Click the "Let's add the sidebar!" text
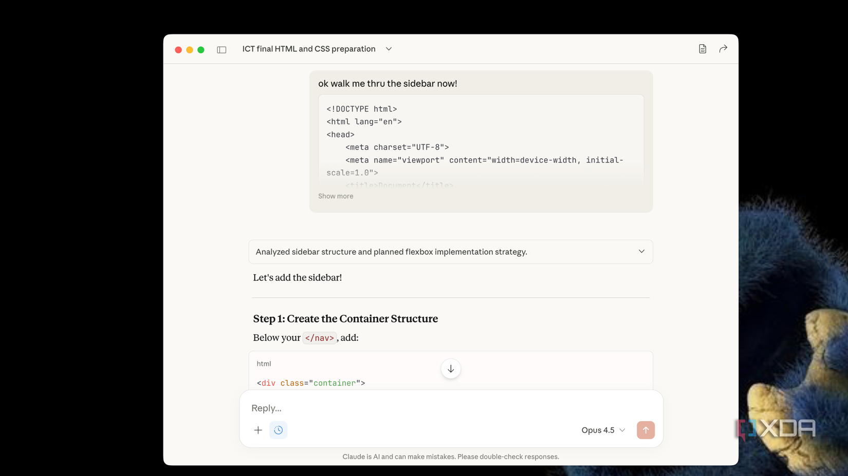Screen dimensions: 848x476 (x=297, y=278)
